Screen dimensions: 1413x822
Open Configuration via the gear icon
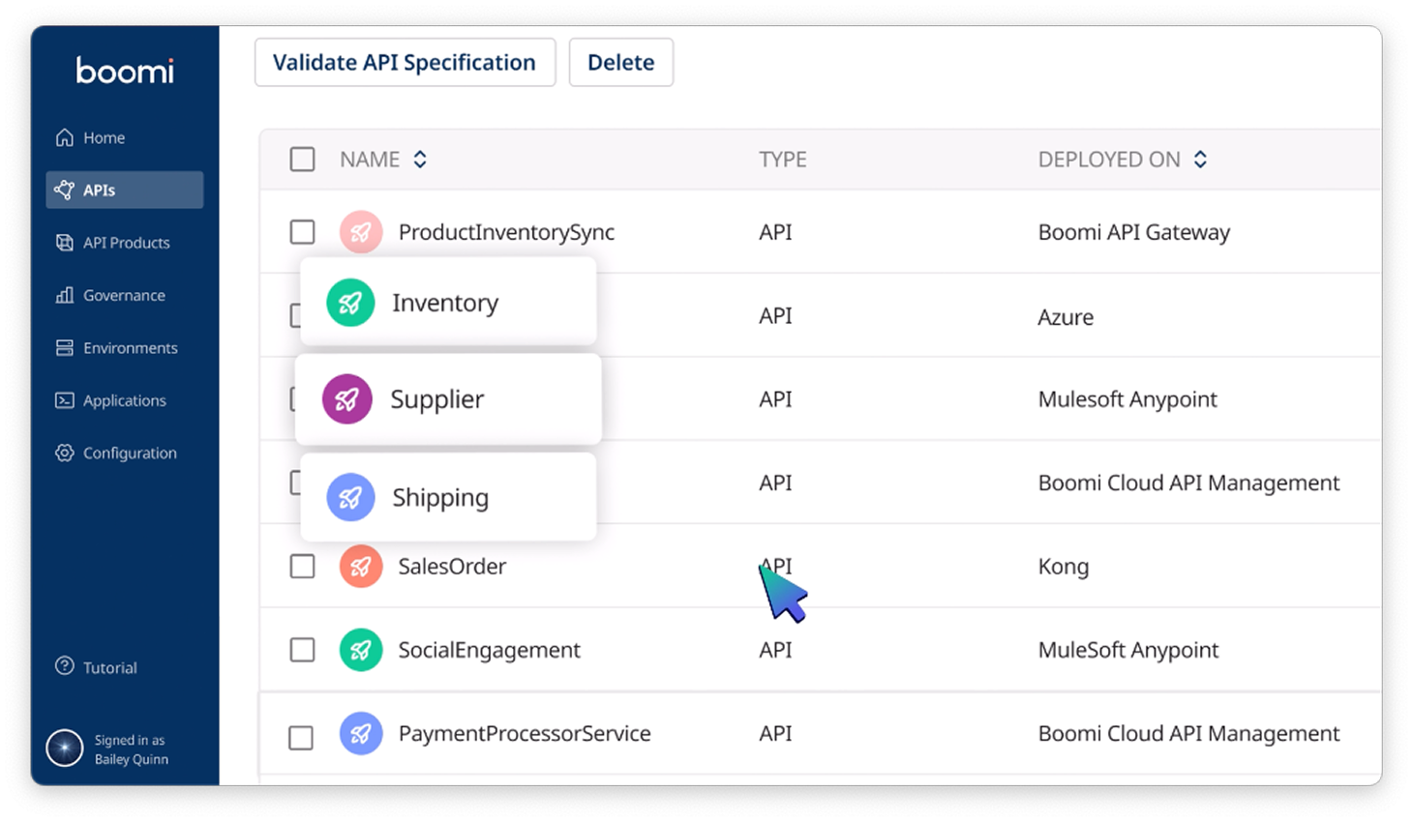[64, 453]
